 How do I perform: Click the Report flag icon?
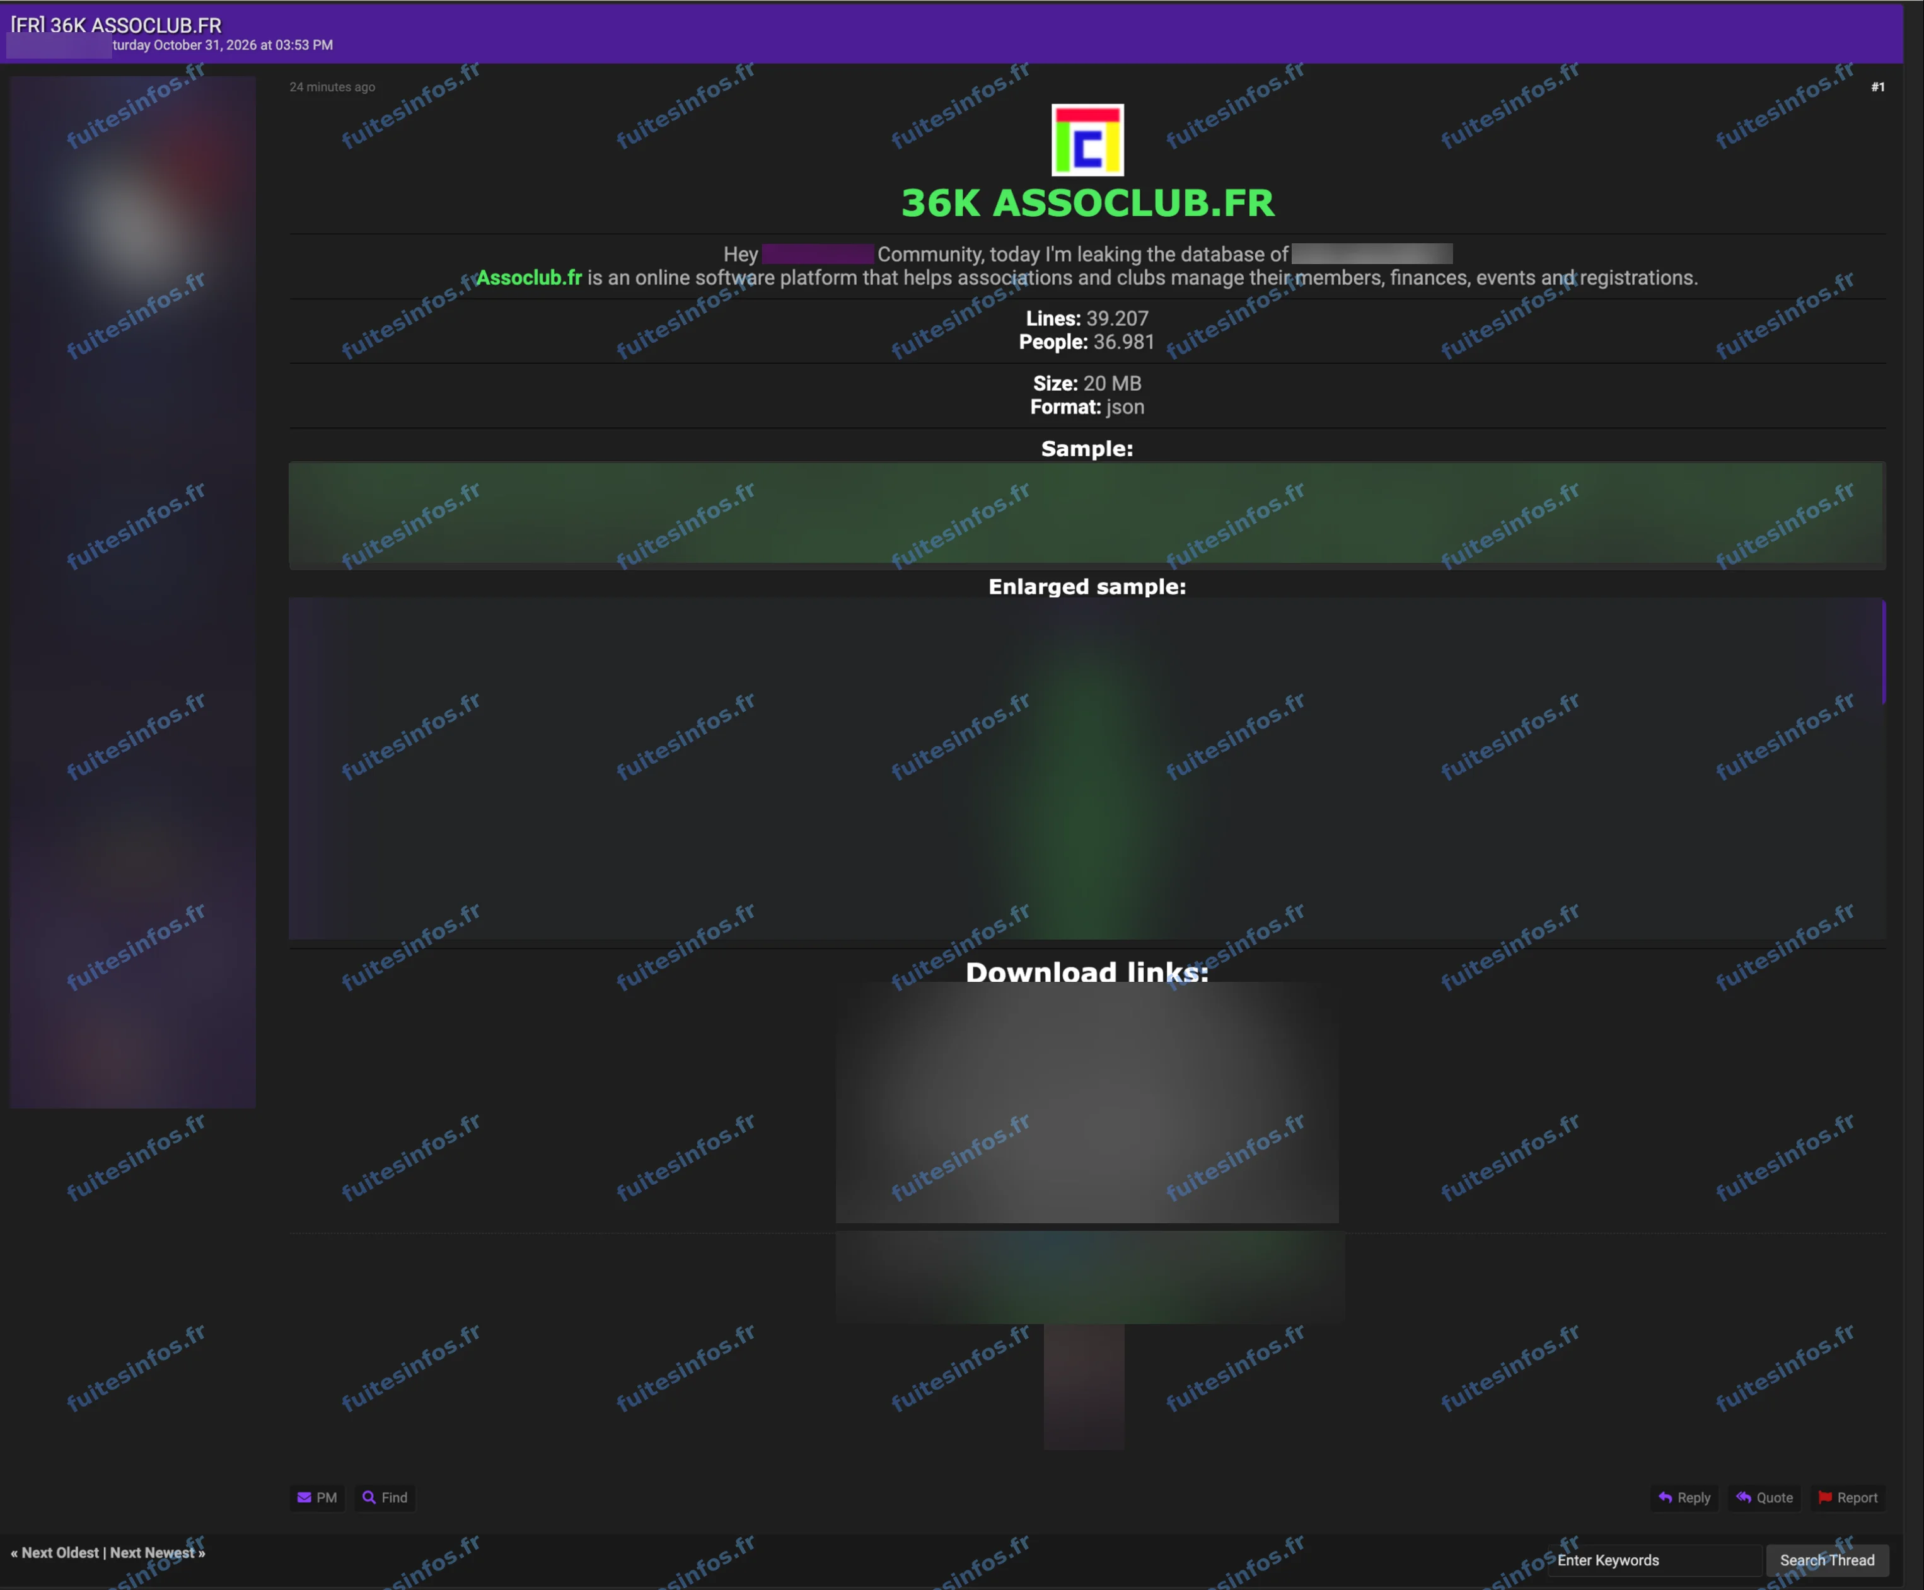point(1824,1497)
